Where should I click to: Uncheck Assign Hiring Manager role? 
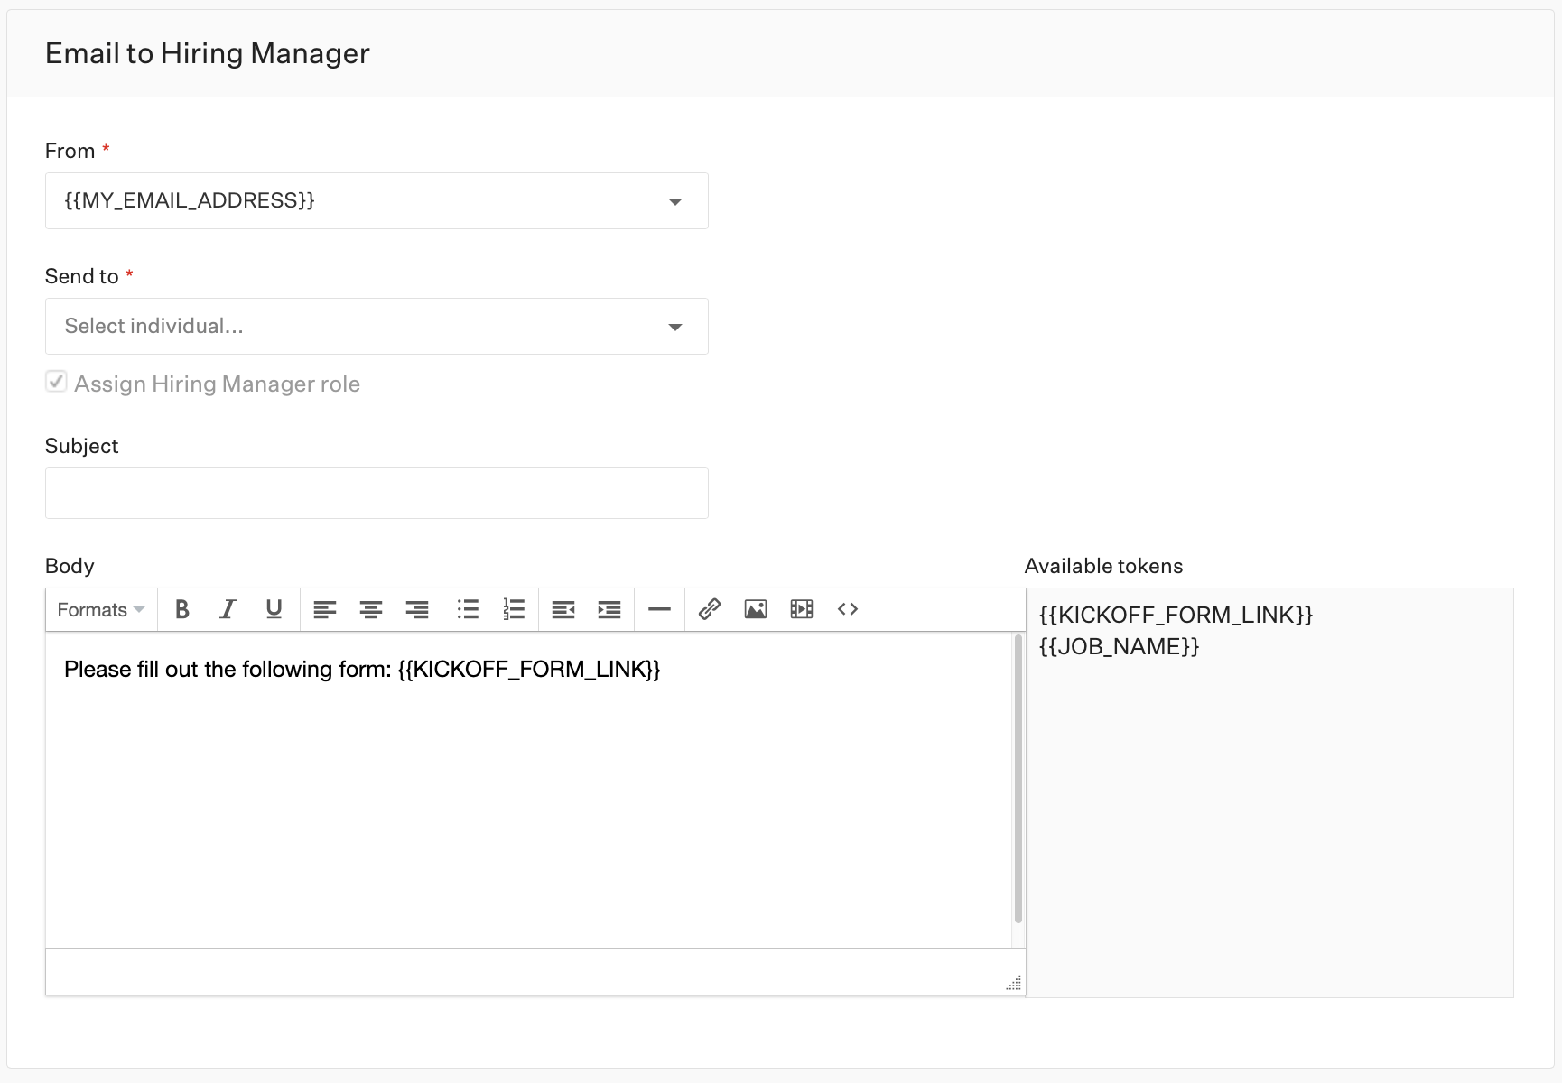[x=56, y=382]
